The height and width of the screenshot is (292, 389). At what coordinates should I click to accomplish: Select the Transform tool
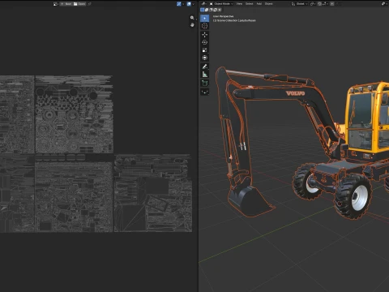tap(204, 58)
